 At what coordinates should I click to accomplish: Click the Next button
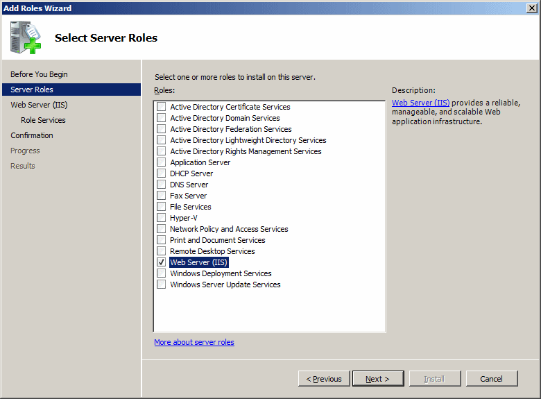pyautogui.click(x=378, y=379)
